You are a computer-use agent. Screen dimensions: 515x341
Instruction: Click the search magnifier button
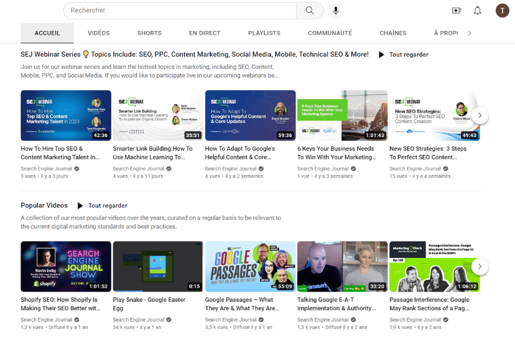pyautogui.click(x=310, y=10)
